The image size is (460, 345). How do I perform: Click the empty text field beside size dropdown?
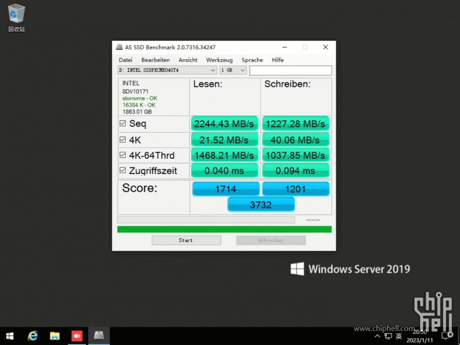click(291, 70)
